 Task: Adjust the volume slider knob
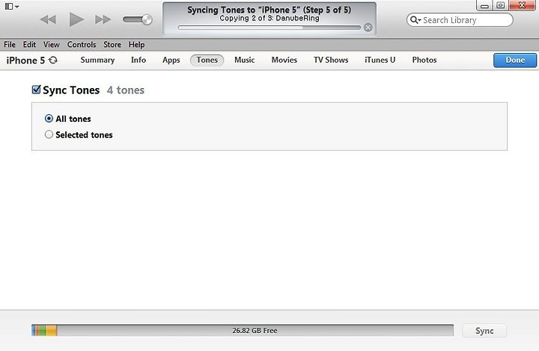coord(147,19)
